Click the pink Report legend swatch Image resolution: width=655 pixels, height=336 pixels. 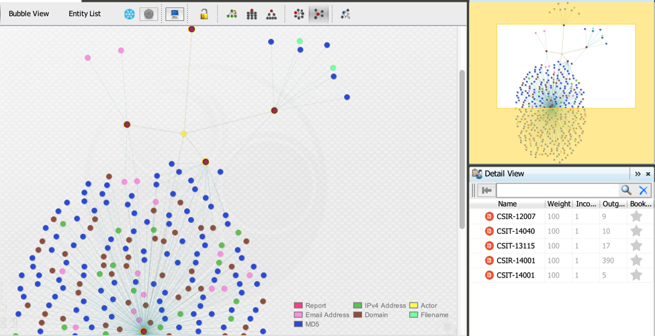[298, 306]
